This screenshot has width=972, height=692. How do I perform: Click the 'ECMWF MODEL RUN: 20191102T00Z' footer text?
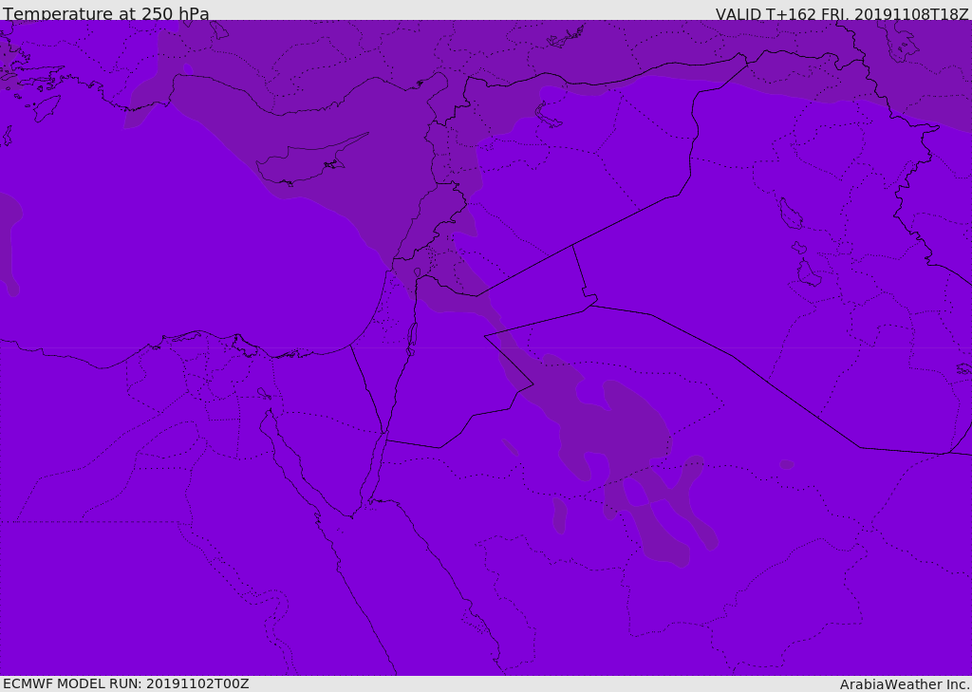(126, 683)
